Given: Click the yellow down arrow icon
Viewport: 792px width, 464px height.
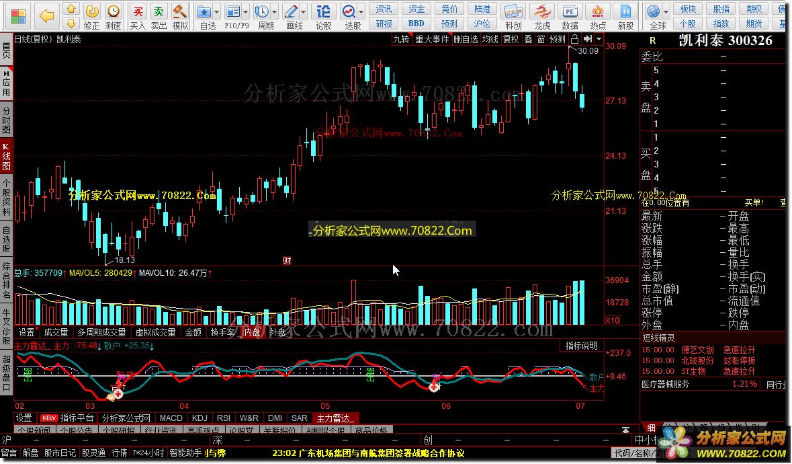Looking at the screenshot, I should tap(71, 24).
